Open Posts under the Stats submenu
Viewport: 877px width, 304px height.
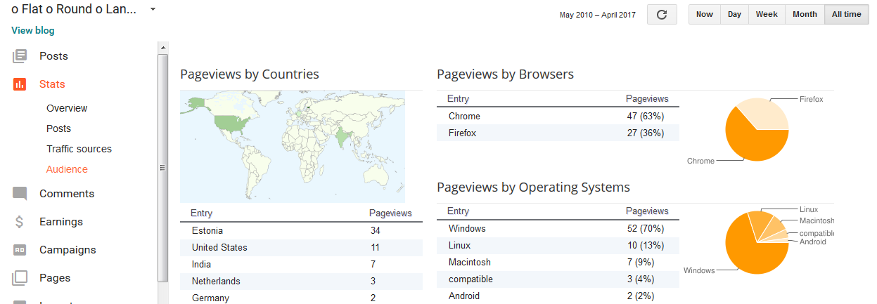coord(58,128)
